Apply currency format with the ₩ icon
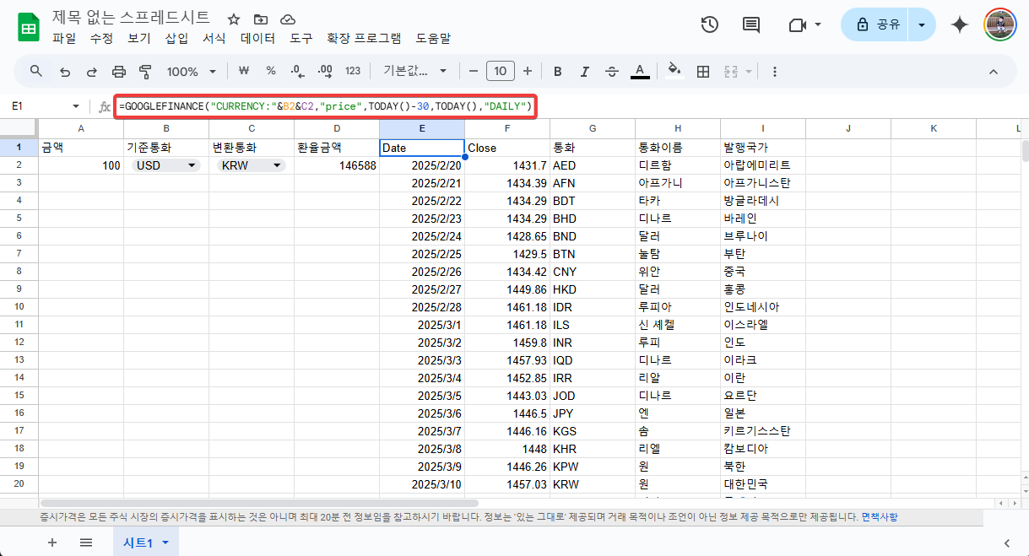Screen dimensions: 1029x556 [x=243, y=71]
